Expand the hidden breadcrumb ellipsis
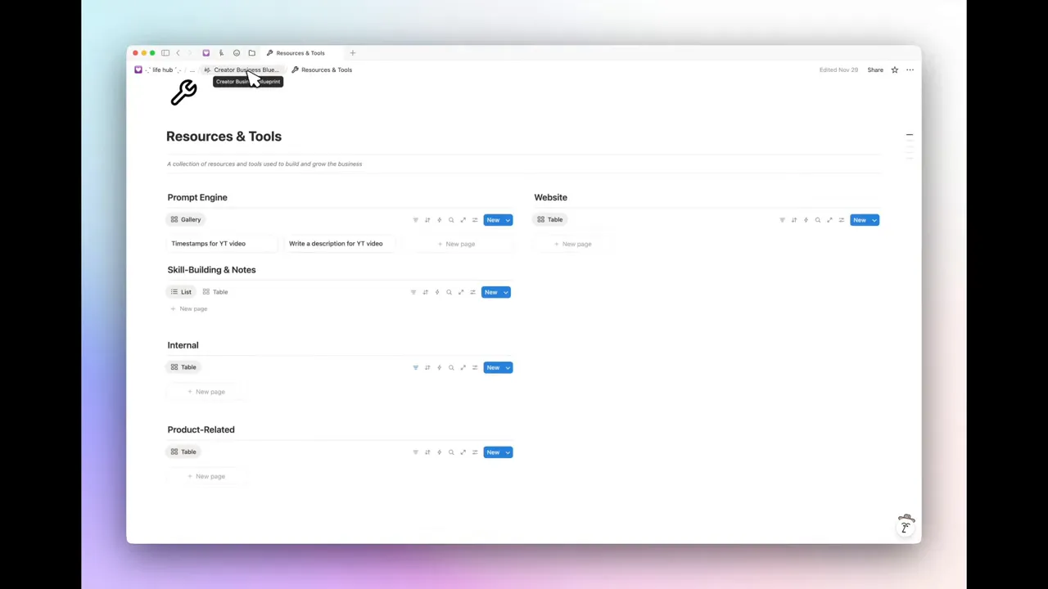This screenshot has width=1048, height=589. tap(192, 70)
